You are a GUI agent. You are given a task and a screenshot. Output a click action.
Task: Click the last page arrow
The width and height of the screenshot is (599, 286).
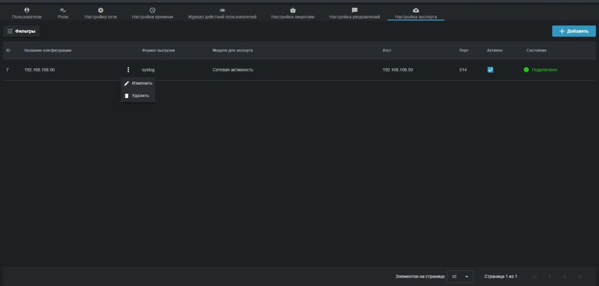point(580,277)
